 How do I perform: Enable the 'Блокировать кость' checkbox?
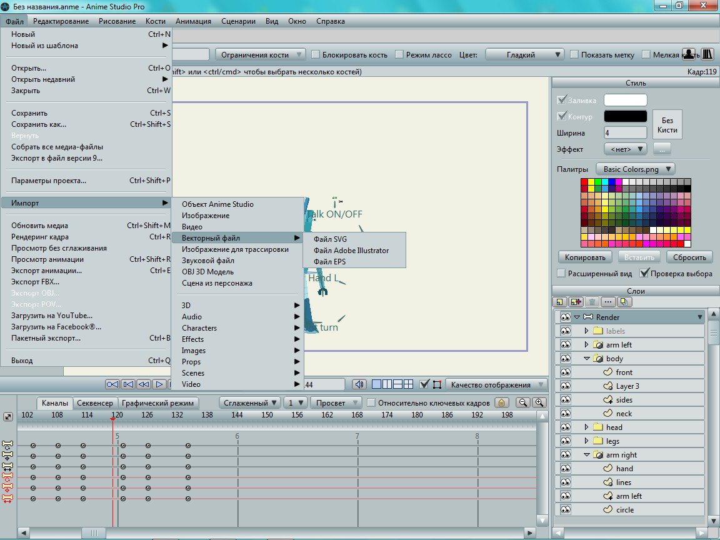316,55
